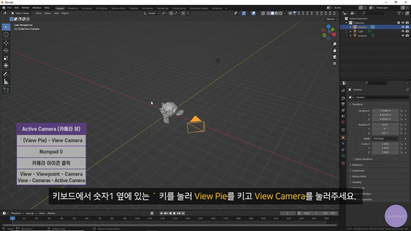Open the camera Object Data properties tab
This screenshot has height=231, width=411.
[343, 155]
